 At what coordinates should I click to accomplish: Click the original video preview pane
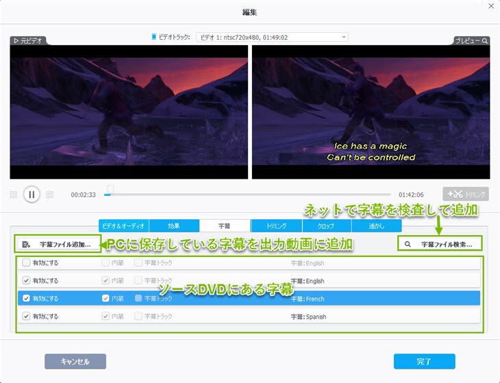pos(129,112)
